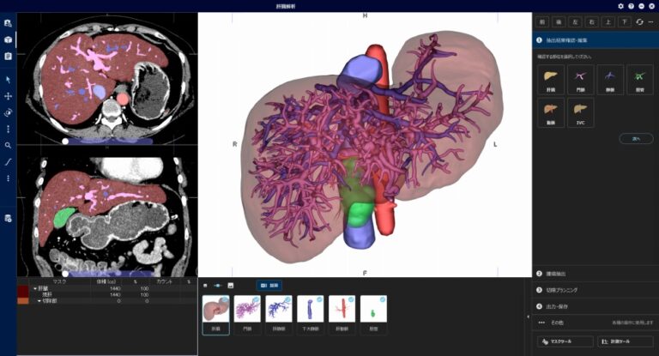Select the liver (肝臓) region icon
The width and height of the screenshot is (659, 356).
[x=550, y=80]
